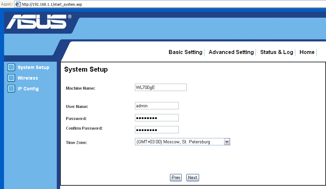The width and height of the screenshot is (326, 189).
Task: Switch to the Basic Setting tab
Action: [185, 52]
